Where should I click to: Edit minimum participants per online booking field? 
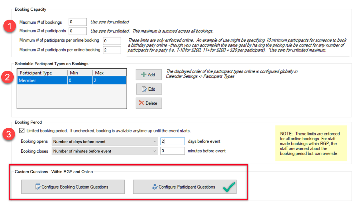[x=112, y=41]
